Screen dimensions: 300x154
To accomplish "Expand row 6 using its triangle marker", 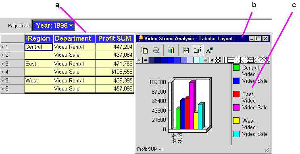I will click(x=2, y=88).
